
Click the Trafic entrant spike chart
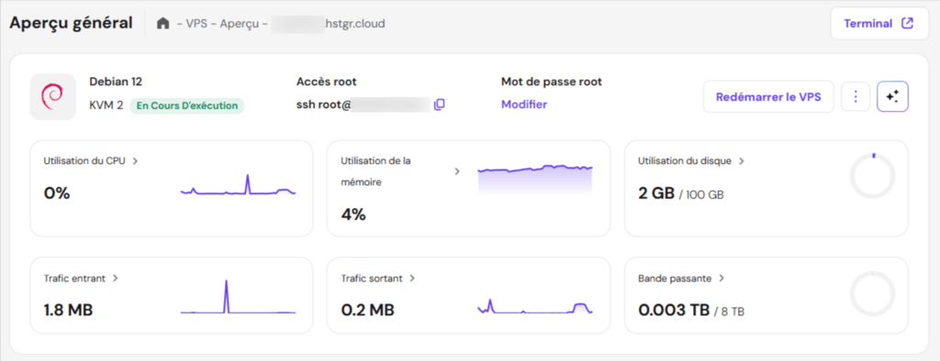238,296
